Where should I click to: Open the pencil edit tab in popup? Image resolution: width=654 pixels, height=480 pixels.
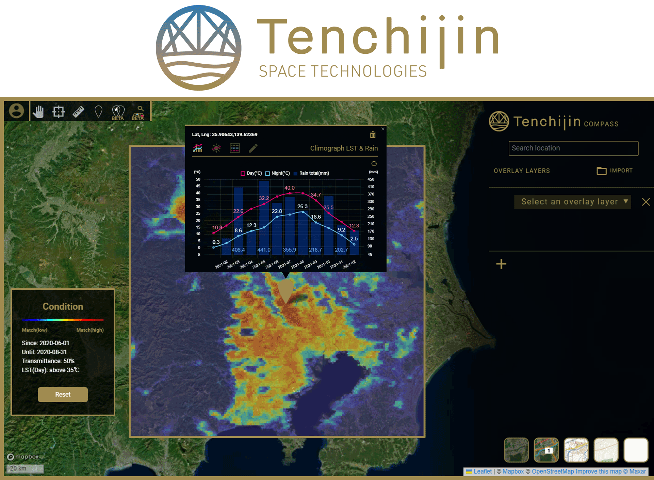pos(253,148)
